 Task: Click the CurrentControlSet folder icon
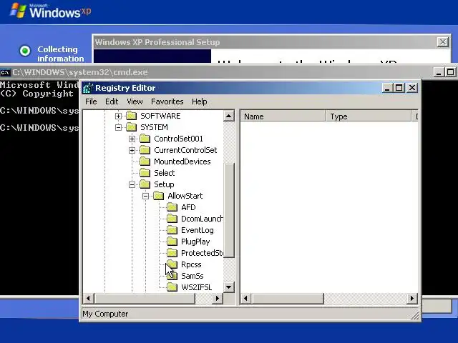pos(145,150)
